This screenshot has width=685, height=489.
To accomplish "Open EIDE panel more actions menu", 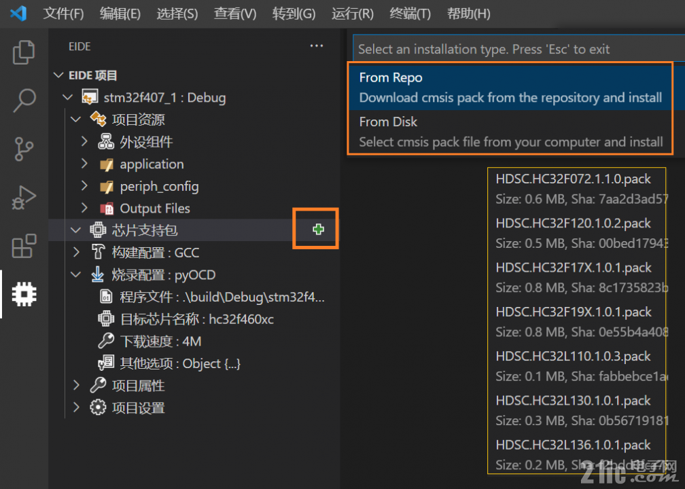I will pyautogui.click(x=316, y=46).
